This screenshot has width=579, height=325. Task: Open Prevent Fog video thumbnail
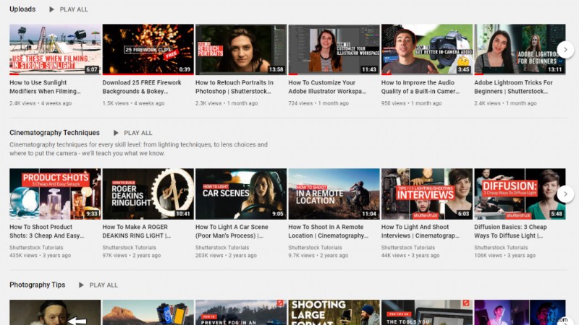point(241,312)
